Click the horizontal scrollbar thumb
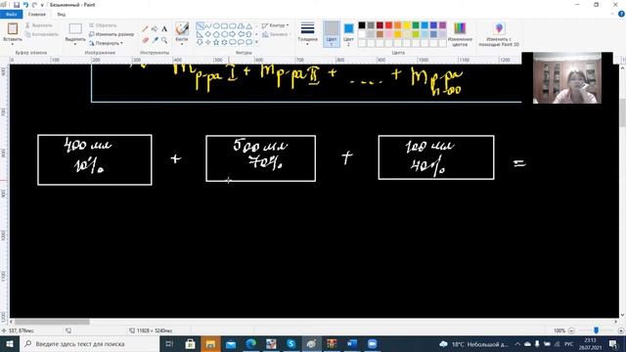This screenshot has width=626, height=352. [x=52, y=322]
